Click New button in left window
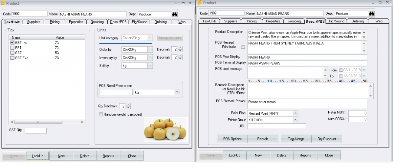The width and height of the screenshot is (394, 167). (x=61, y=156)
